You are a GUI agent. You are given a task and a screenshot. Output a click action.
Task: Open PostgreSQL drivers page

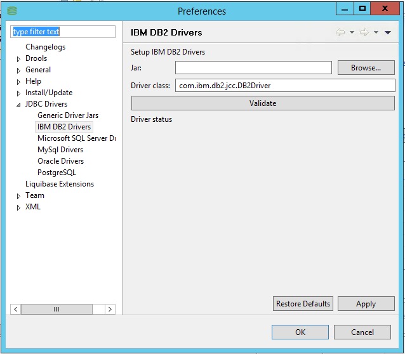coord(56,172)
